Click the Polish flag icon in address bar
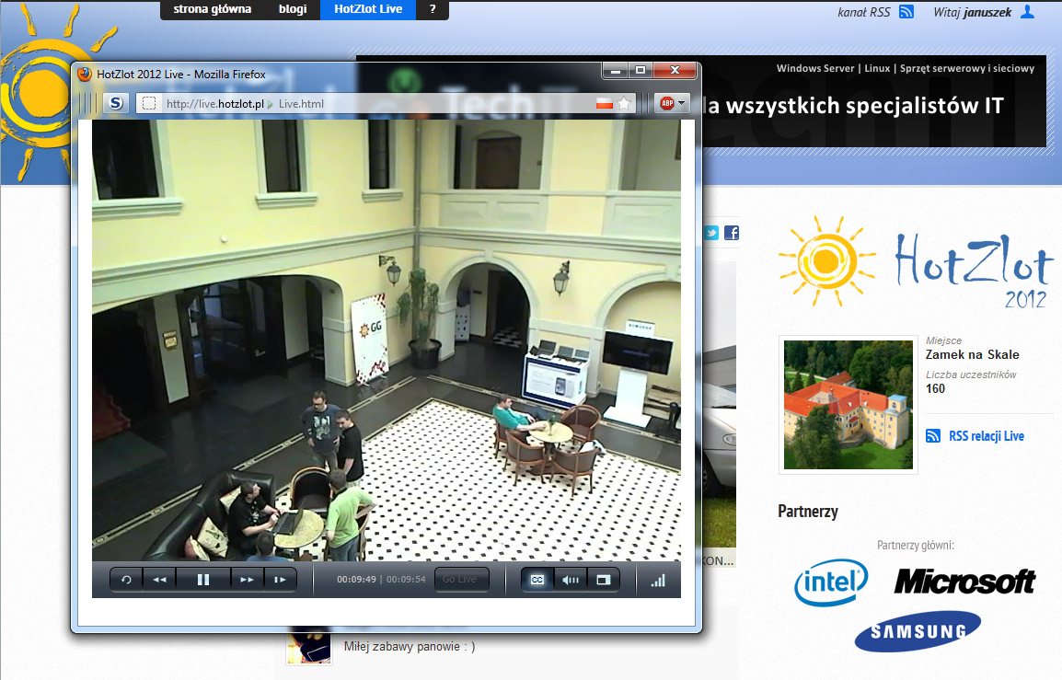Viewport: 1062px width, 680px height. point(604,104)
